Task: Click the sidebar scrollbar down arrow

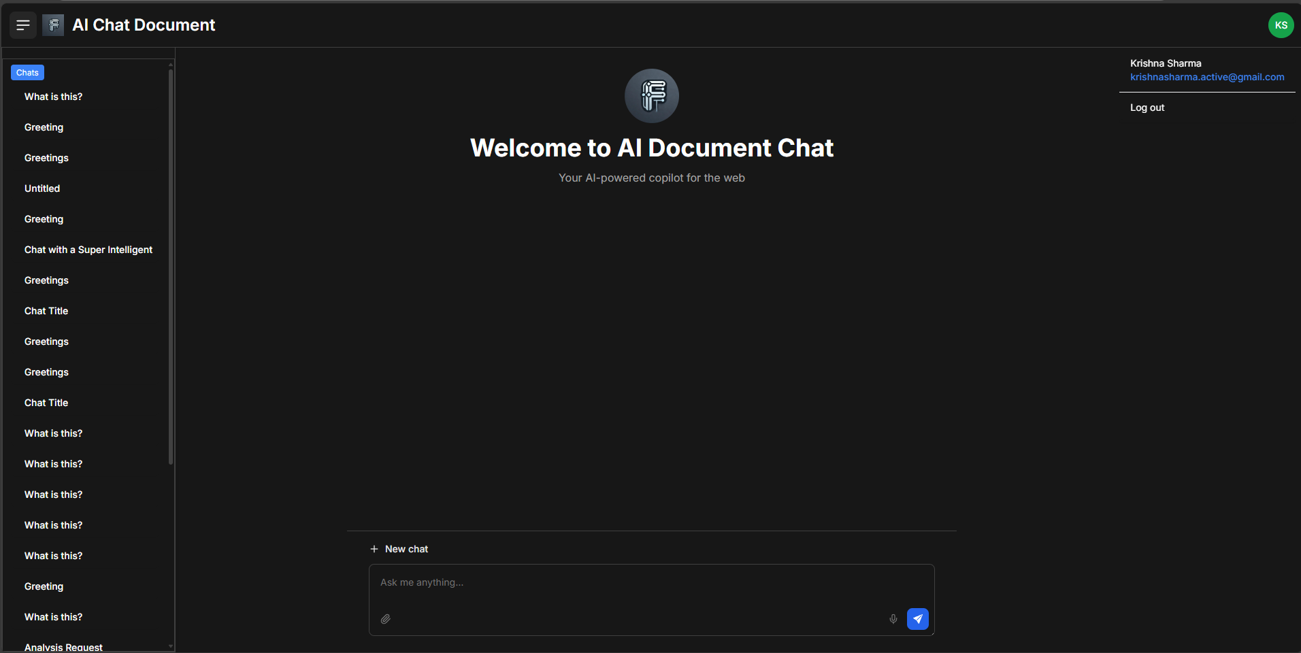Action: 171,646
